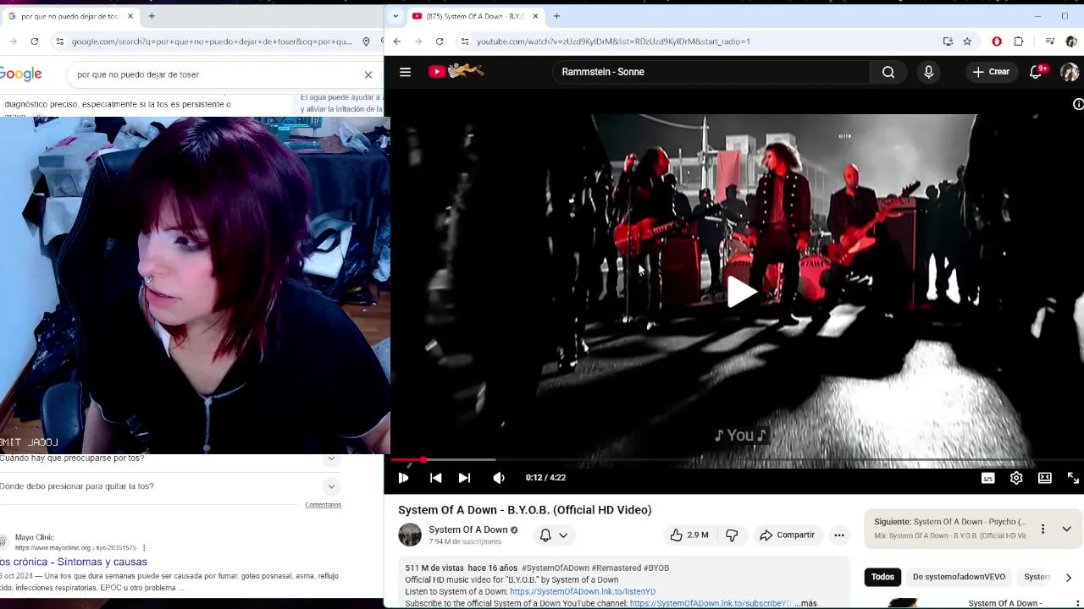Viewport: 1084px width, 609px height.
Task: Open more actions ellipsis under the video
Action: [x=839, y=535]
